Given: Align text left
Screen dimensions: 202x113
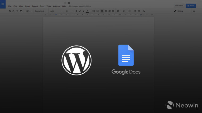Looking at the screenshot, I should pos(102,11).
